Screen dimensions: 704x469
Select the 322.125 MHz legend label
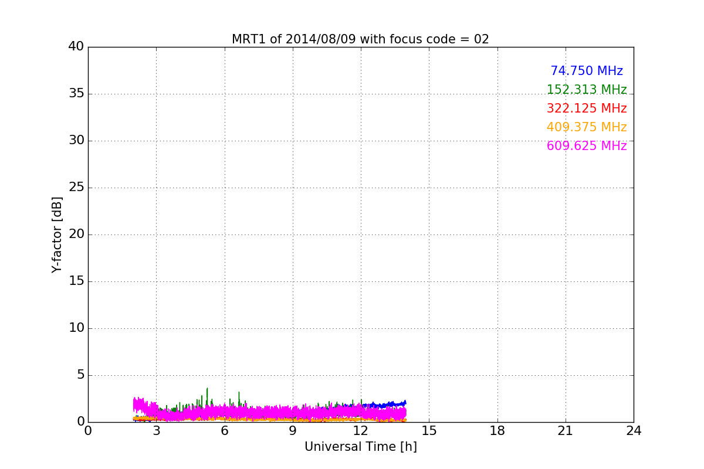point(587,108)
